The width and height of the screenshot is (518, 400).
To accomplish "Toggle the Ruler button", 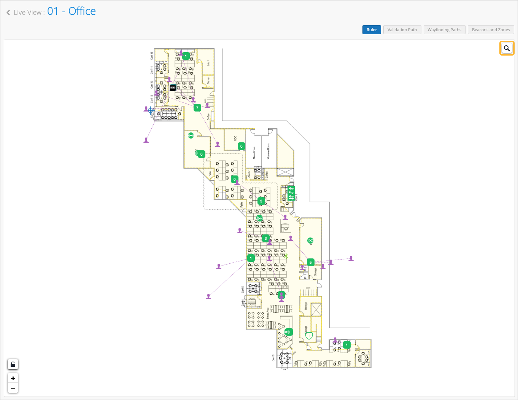I will [372, 30].
